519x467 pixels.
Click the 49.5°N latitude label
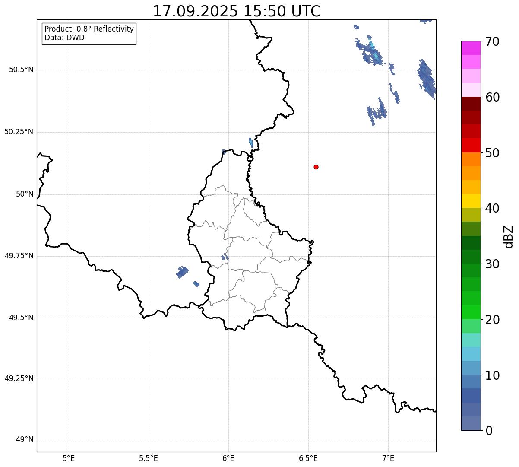point(21,318)
